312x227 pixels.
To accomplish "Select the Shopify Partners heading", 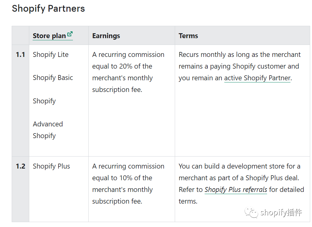I will coord(48,9).
